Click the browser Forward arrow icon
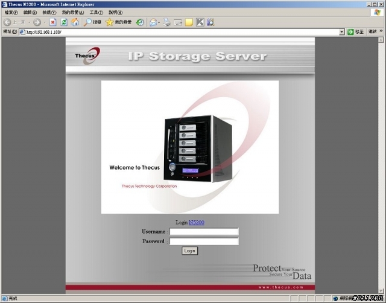The width and height of the screenshot is (386, 303). [37, 22]
